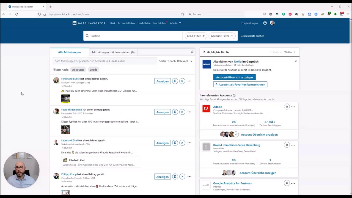The width and height of the screenshot is (352, 198).
Task: Open Account-Listen in navigation
Action: (x=126, y=23)
